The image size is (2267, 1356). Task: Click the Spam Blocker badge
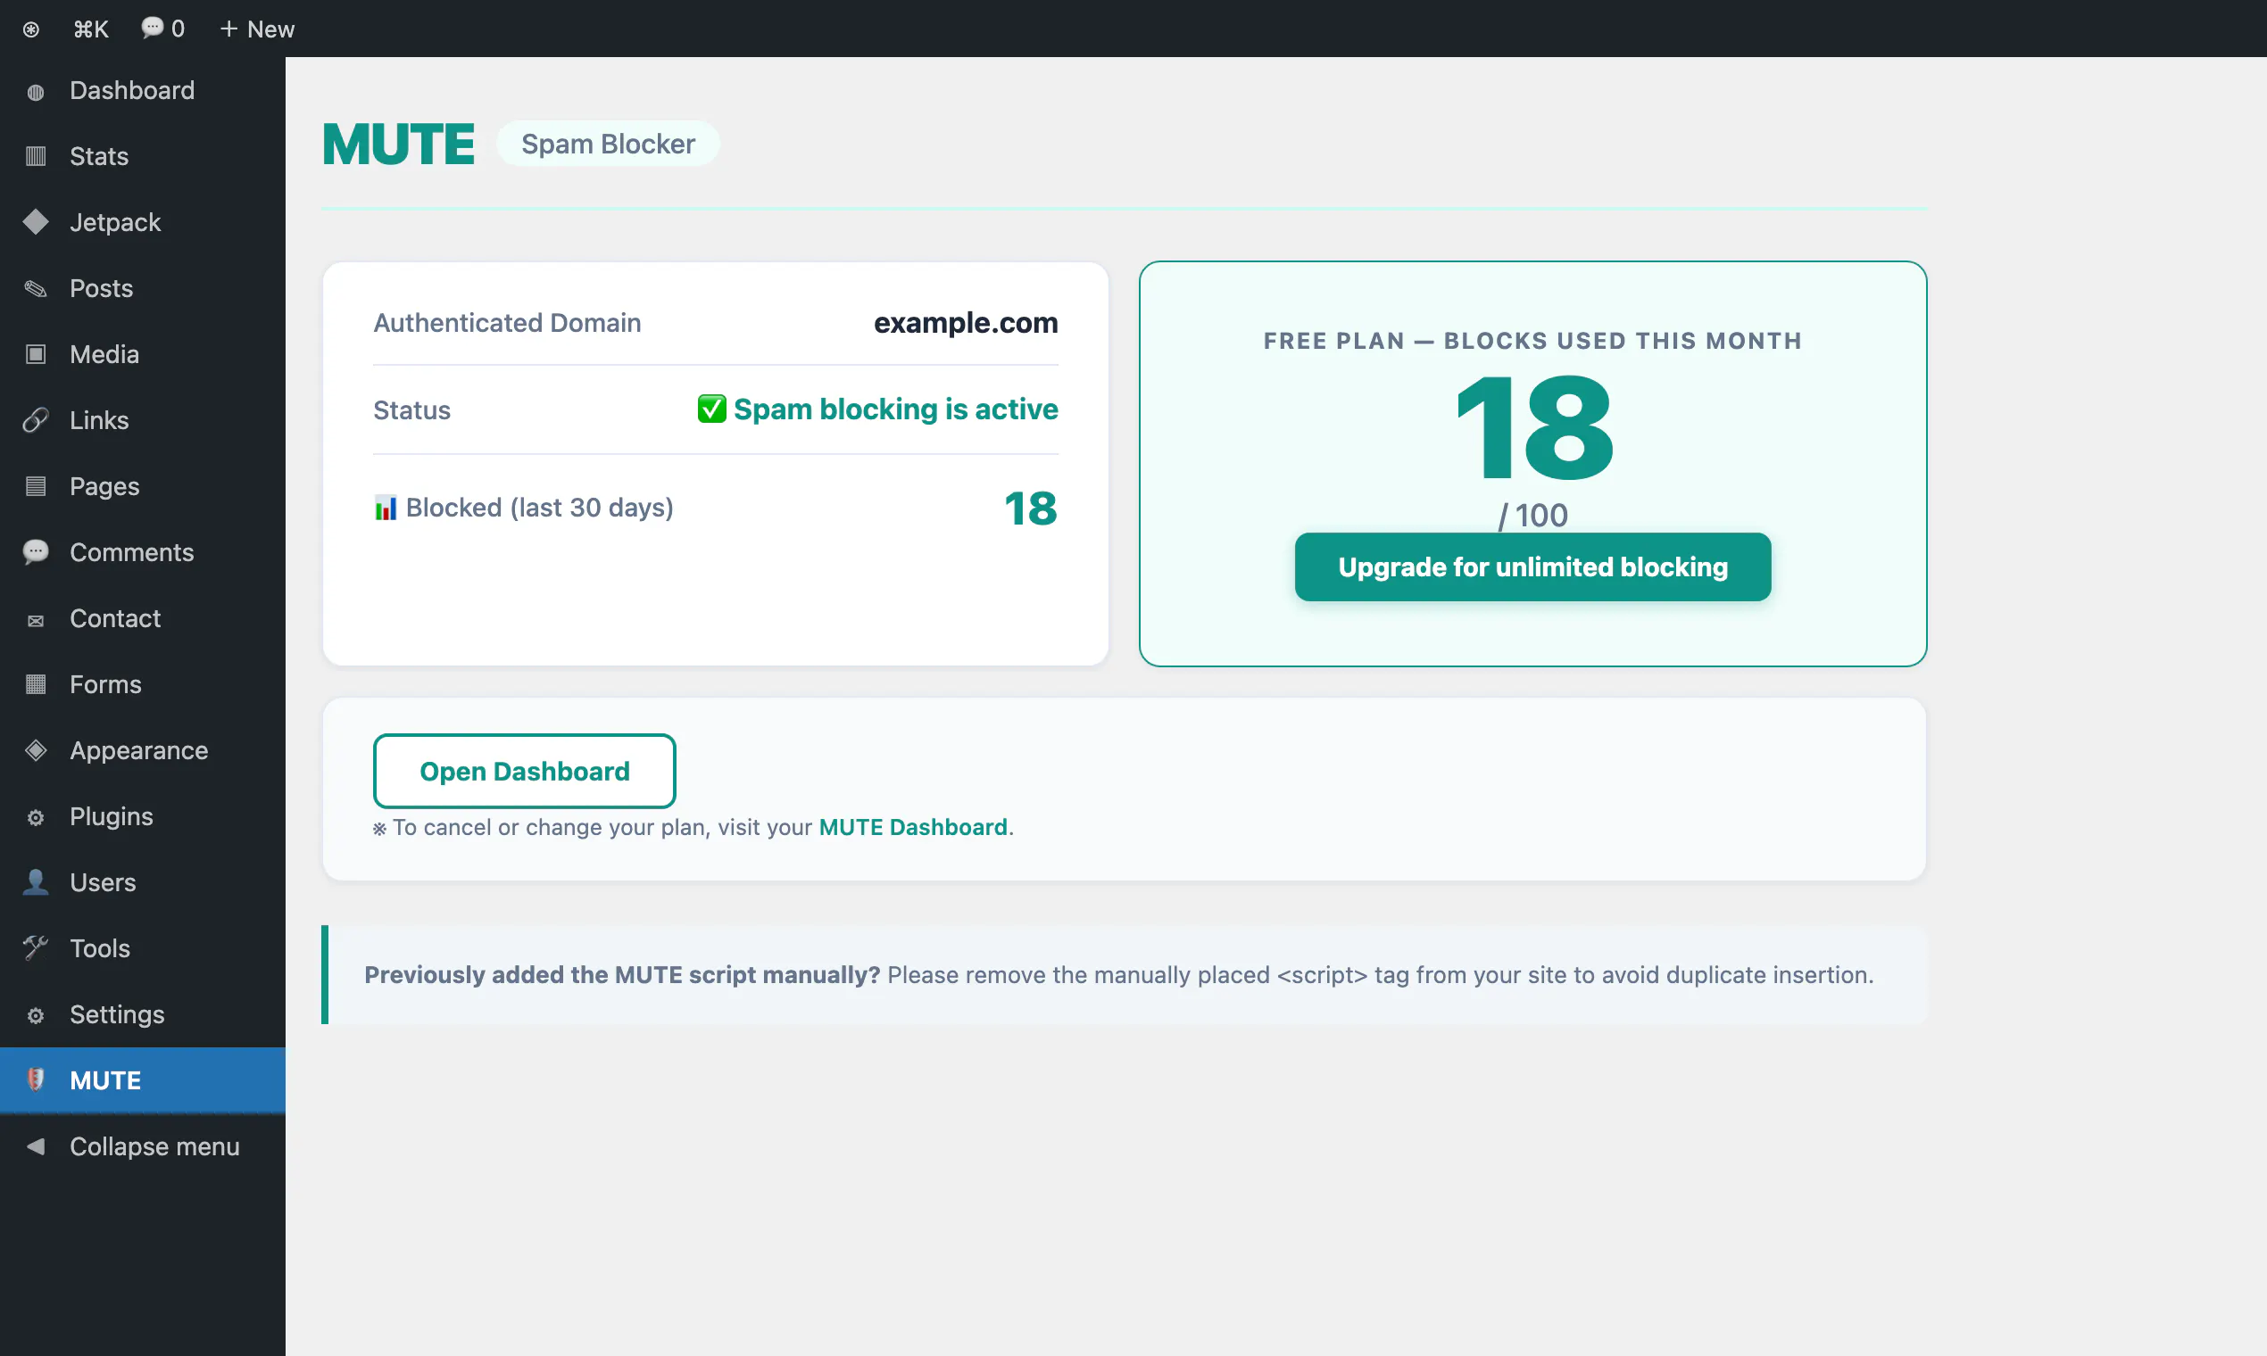(x=608, y=144)
